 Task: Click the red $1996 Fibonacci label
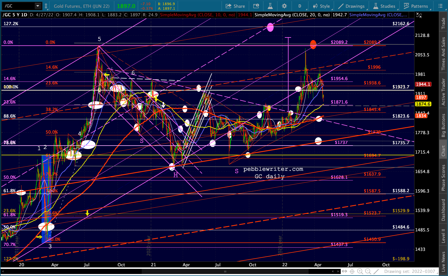pos(374,67)
